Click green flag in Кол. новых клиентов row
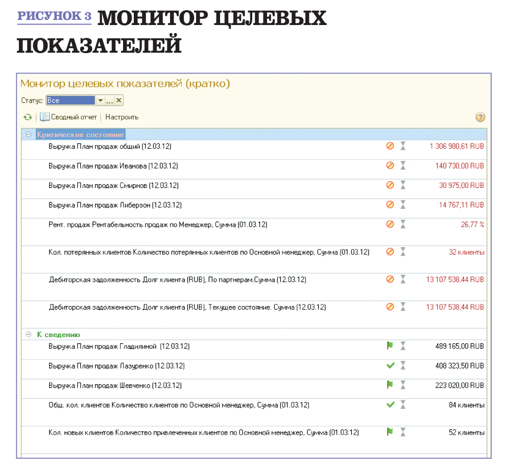The height and width of the screenshot is (474, 505). (390, 432)
